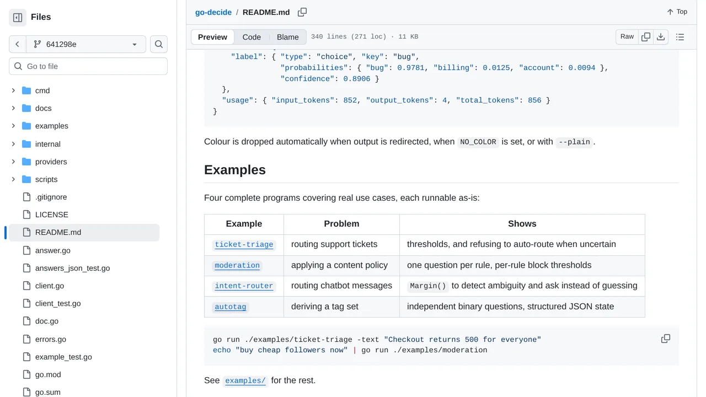Screen dimensions: 706x397
Task: Open client_test.go in the file tree
Action: [58, 303]
